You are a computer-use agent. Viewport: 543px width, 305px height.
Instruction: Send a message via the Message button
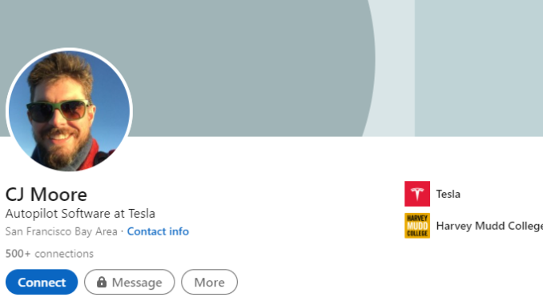tap(130, 282)
